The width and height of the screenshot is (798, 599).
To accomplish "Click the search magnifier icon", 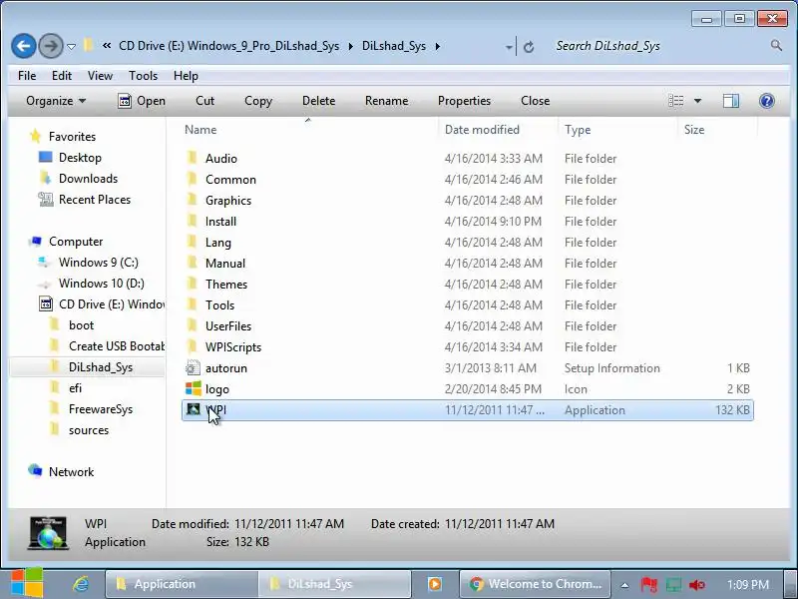I will pyautogui.click(x=776, y=45).
